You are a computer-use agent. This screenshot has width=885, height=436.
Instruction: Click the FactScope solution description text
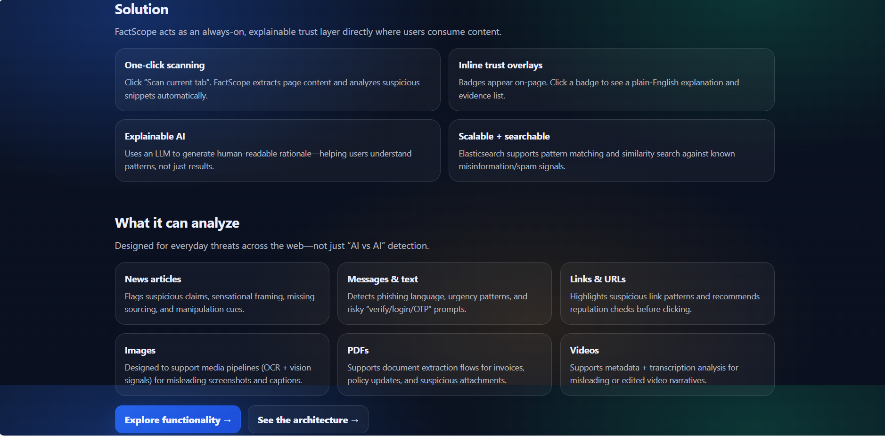coord(308,32)
